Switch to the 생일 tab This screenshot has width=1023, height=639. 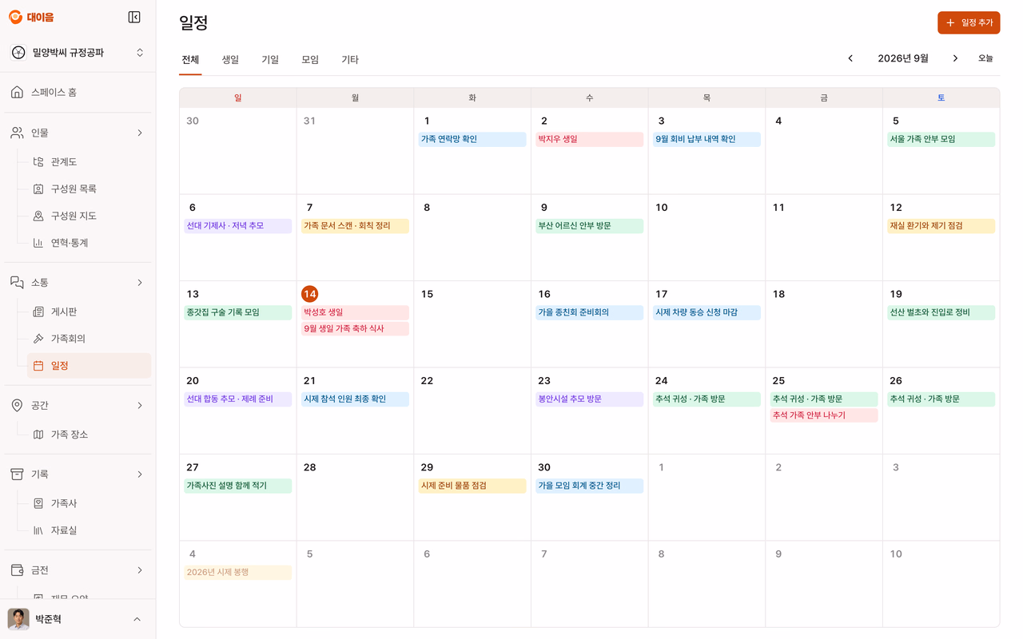pos(230,60)
